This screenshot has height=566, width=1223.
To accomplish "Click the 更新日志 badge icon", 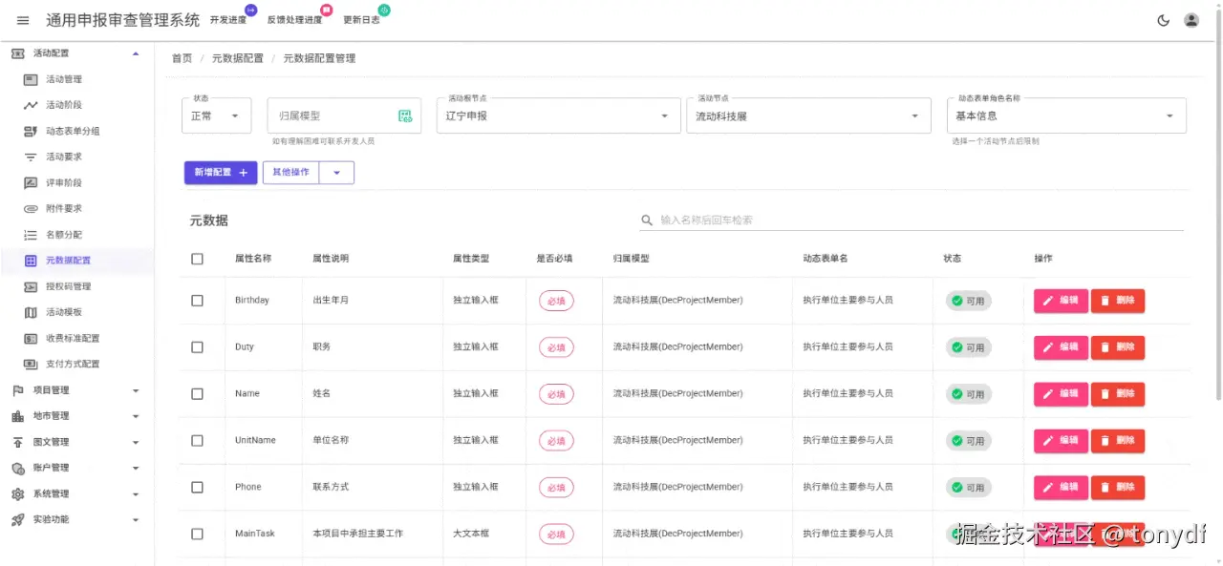I will tap(384, 10).
